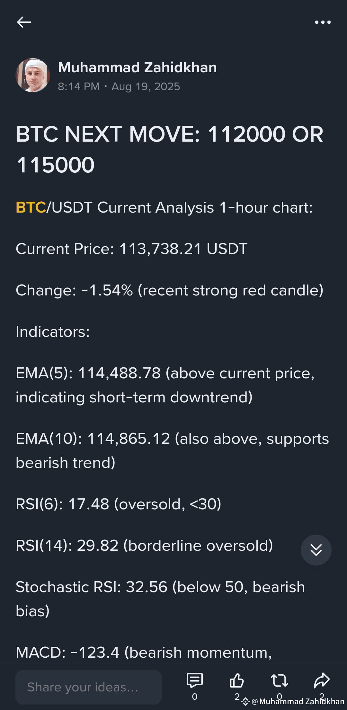Tap the back arrow icon
This screenshot has height=710, width=347.
point(24,22)
